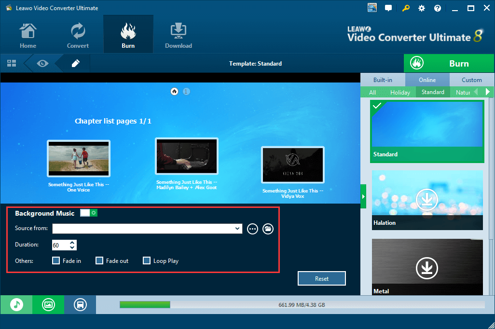This screenshot has height=329, width=495.
Task: Open the Home module
Action: (28, 35)
